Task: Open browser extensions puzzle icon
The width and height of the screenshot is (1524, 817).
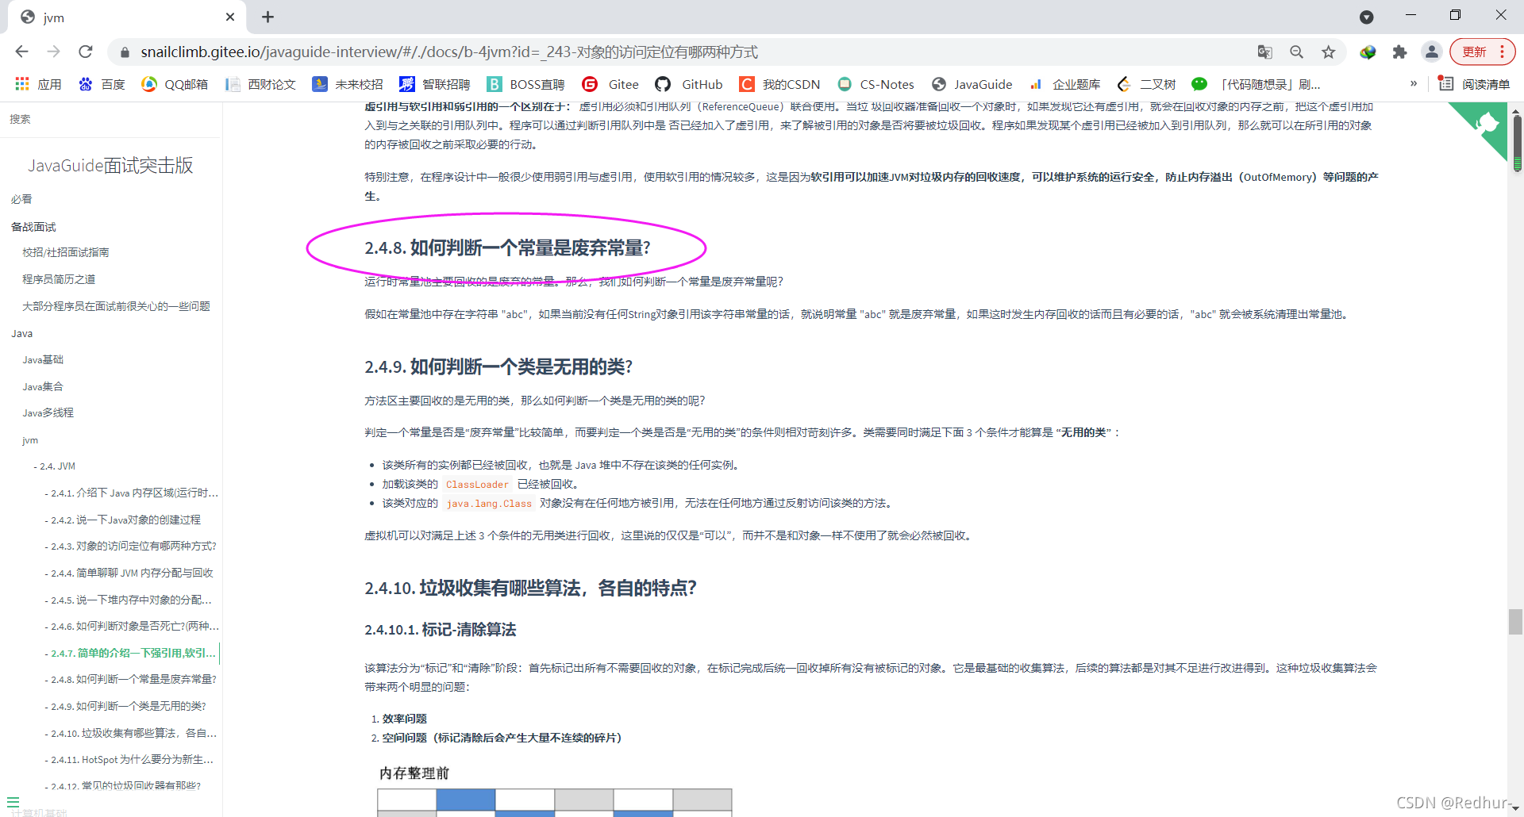Action: (x=1399, y=52)
